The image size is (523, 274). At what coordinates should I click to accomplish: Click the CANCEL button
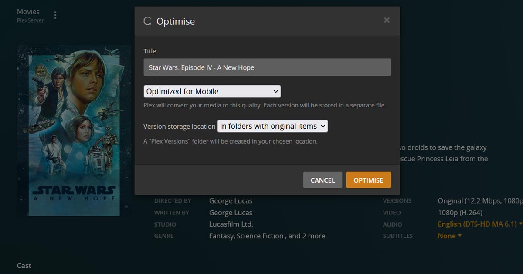323,180
